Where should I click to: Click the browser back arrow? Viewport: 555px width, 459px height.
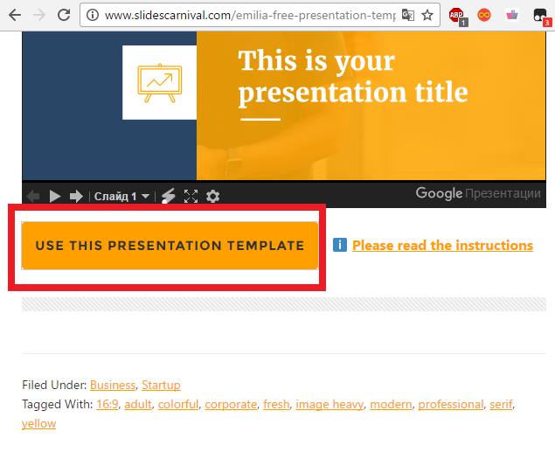point(14,15)
